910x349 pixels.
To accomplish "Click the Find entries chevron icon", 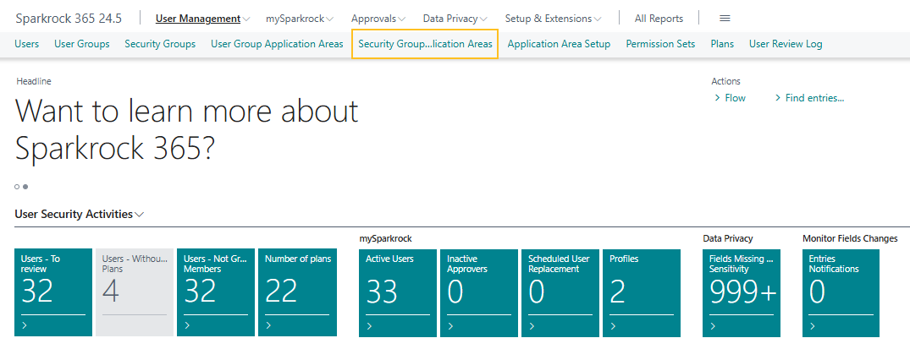I will (x=778, y=98).
